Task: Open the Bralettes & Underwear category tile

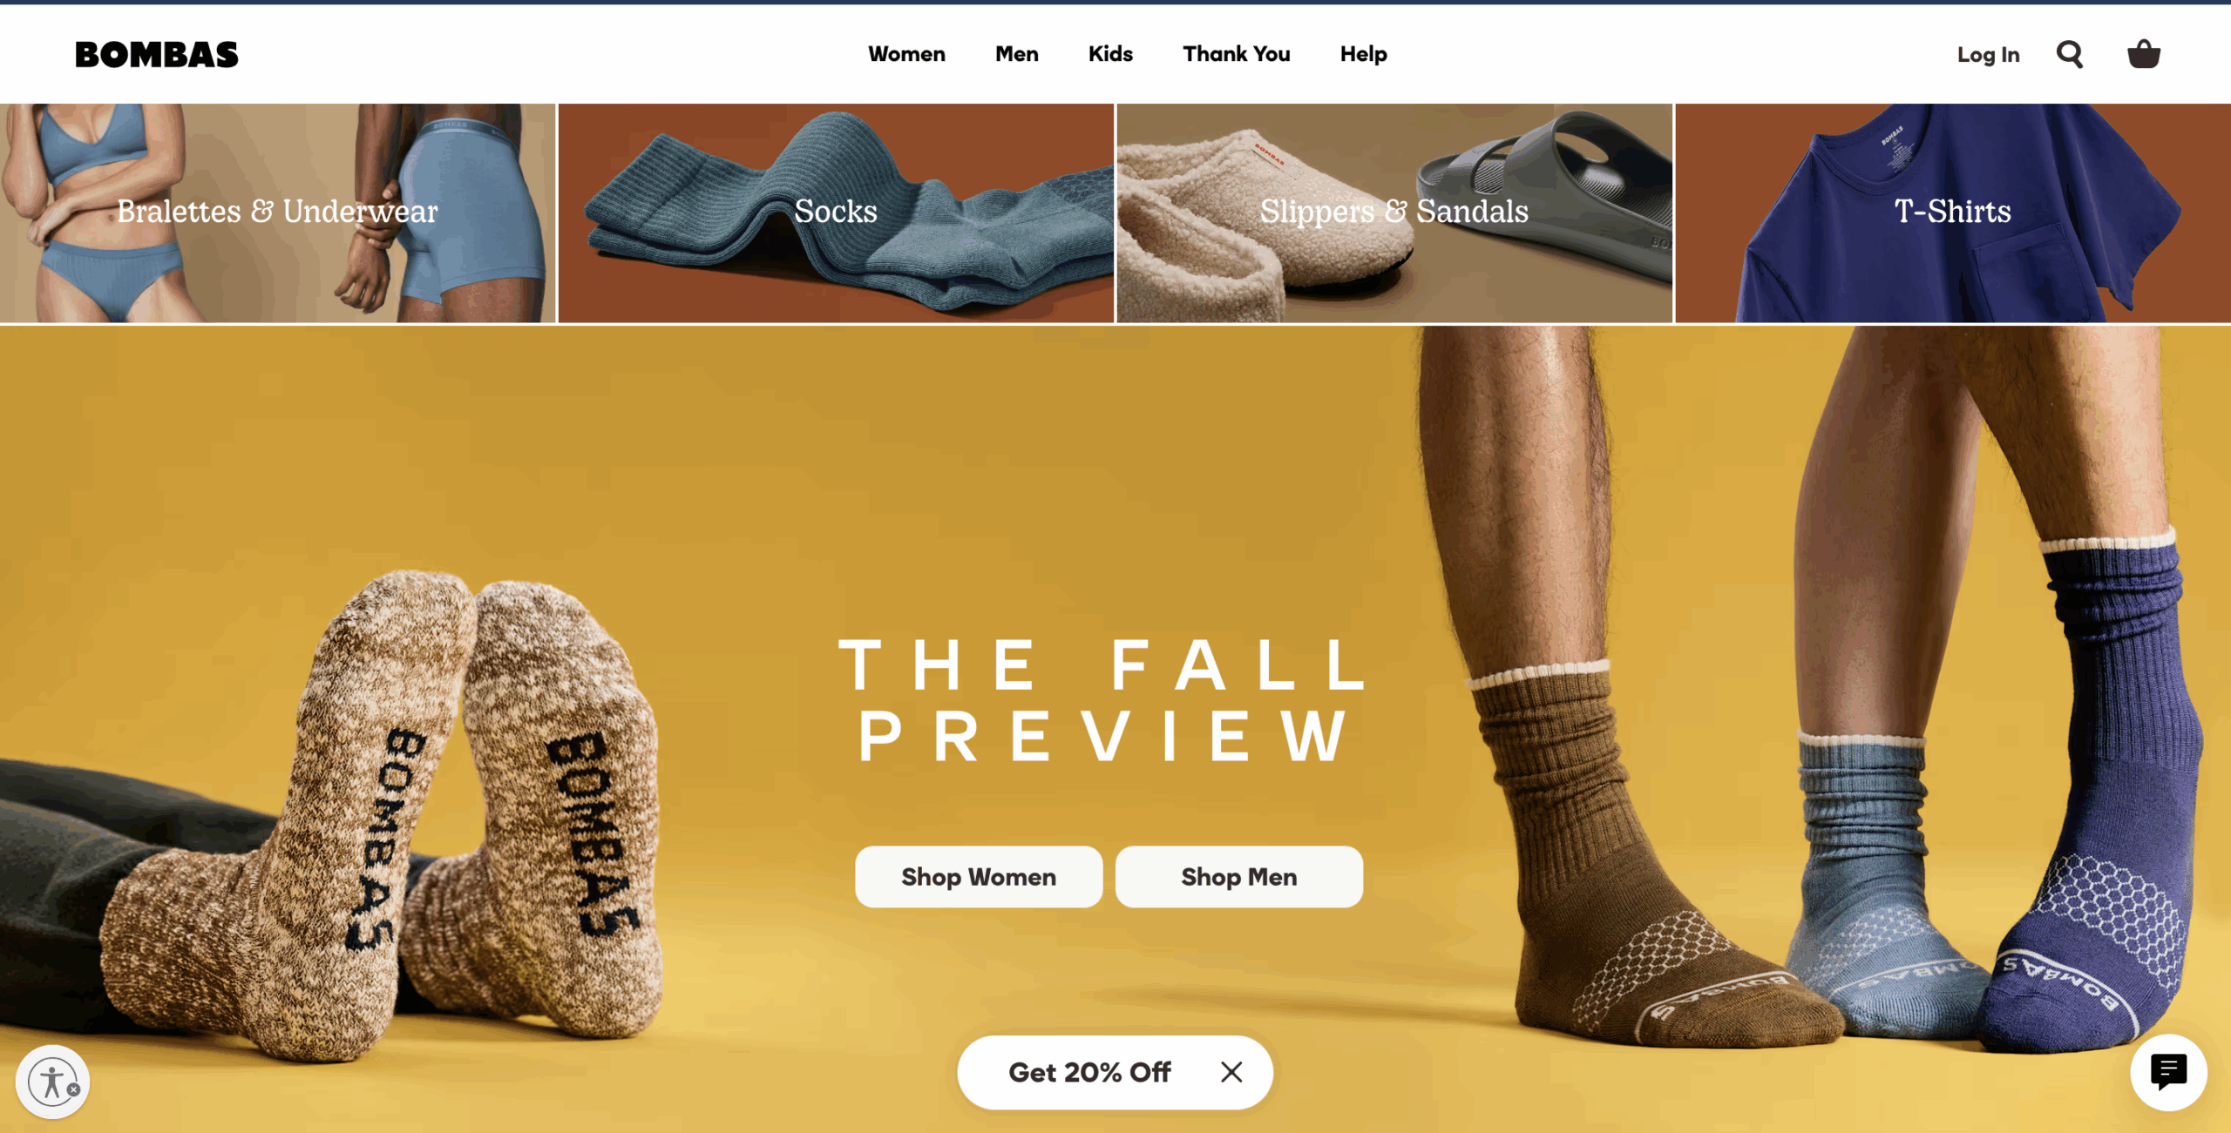Action: click(278, 213)
